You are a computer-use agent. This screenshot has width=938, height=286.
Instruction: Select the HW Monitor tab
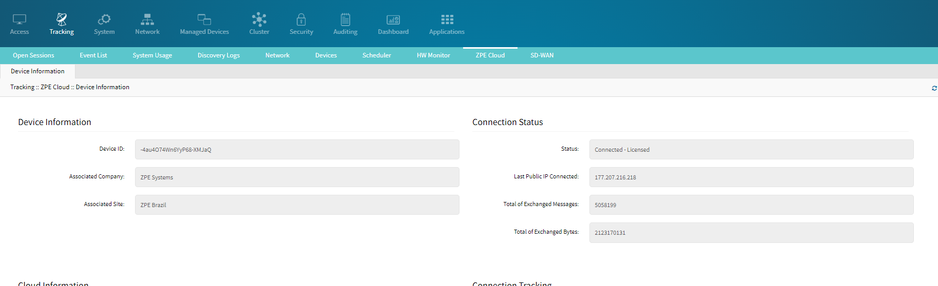[433, 55]
